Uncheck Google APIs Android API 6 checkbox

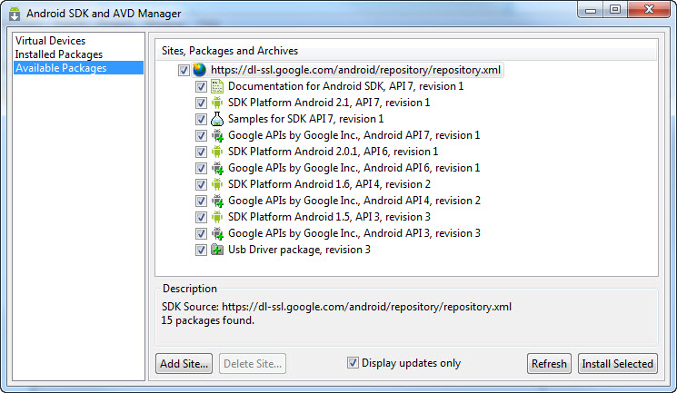(x=201, y=168)
